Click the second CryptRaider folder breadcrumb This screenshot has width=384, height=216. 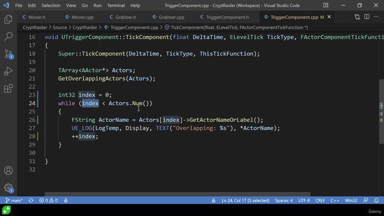click(x=85, y=28)
